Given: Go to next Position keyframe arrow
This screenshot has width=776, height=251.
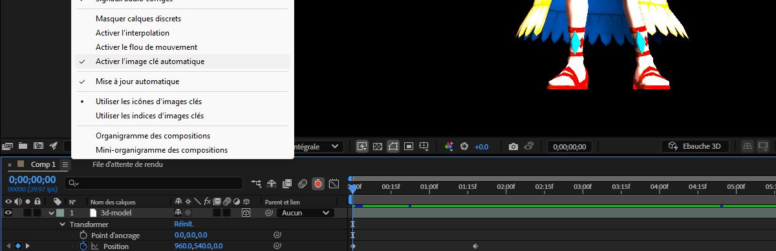Looking at the screenshot, I should pos(27,246).
